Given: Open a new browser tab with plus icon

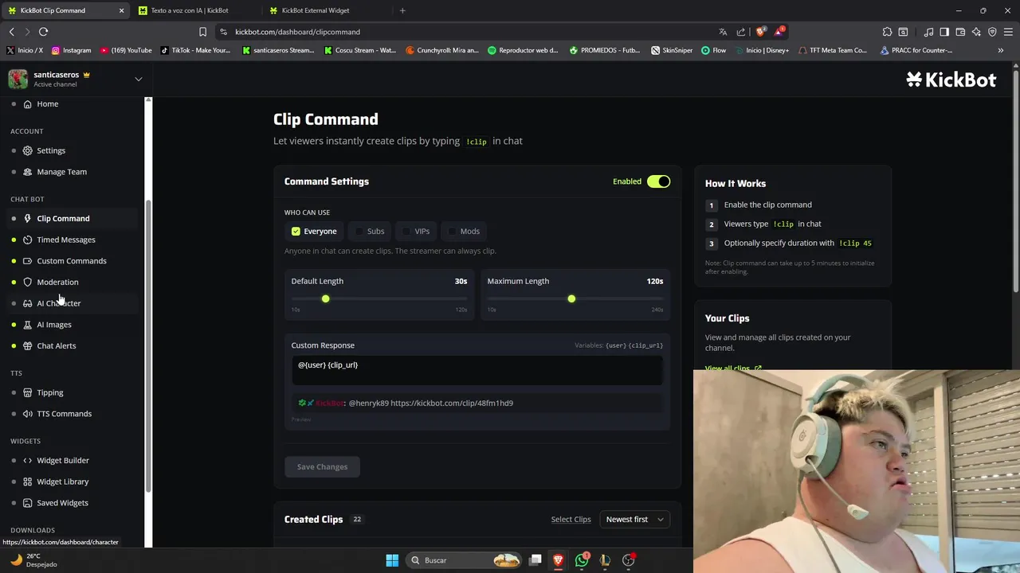Looking at the screenshot, I should (x=402, y=10).
